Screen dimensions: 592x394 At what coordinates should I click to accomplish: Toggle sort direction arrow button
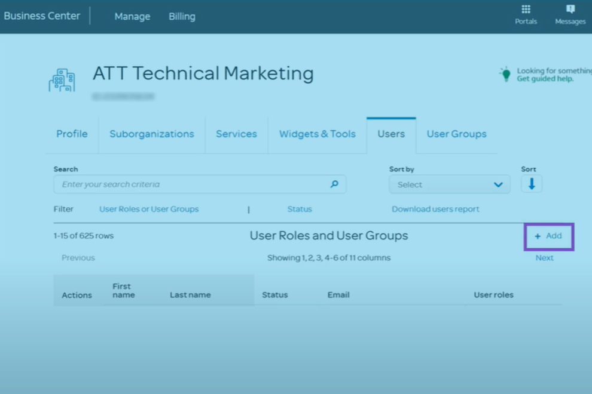(531, 184)
